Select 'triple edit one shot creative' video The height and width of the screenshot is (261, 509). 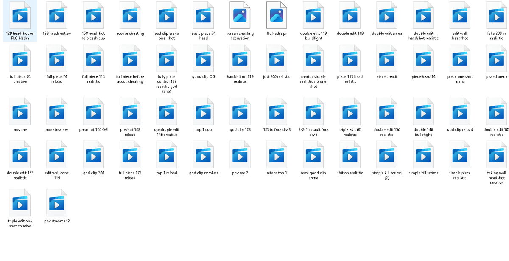20,203
